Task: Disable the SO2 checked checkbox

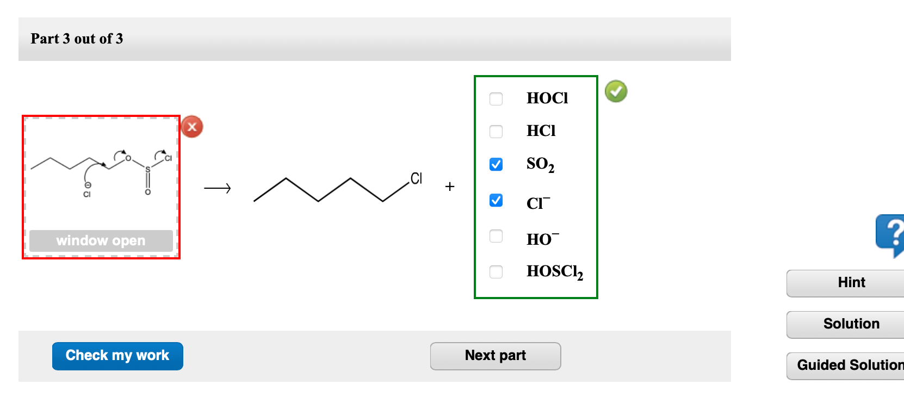Action: (496, 164)
